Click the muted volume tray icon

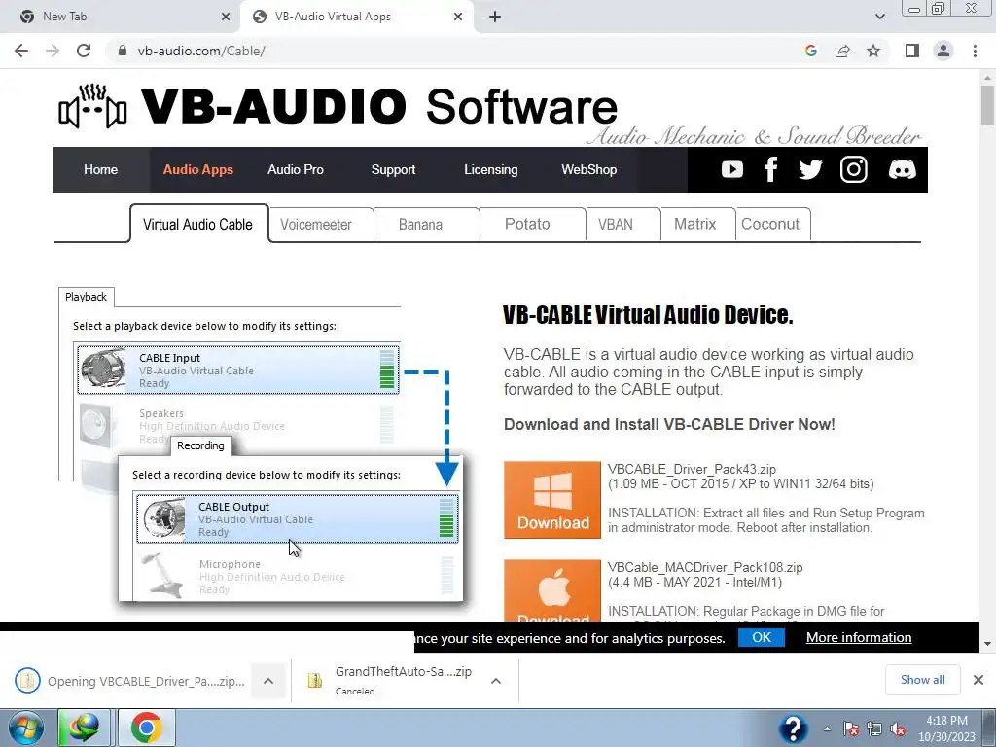pos(898,729)
